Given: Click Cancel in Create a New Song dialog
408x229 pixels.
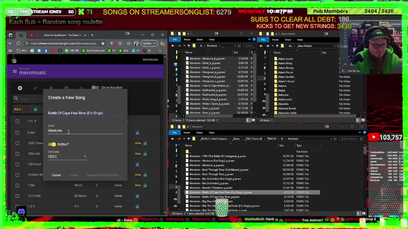Looking at the screenshot, I should point(56,175).
